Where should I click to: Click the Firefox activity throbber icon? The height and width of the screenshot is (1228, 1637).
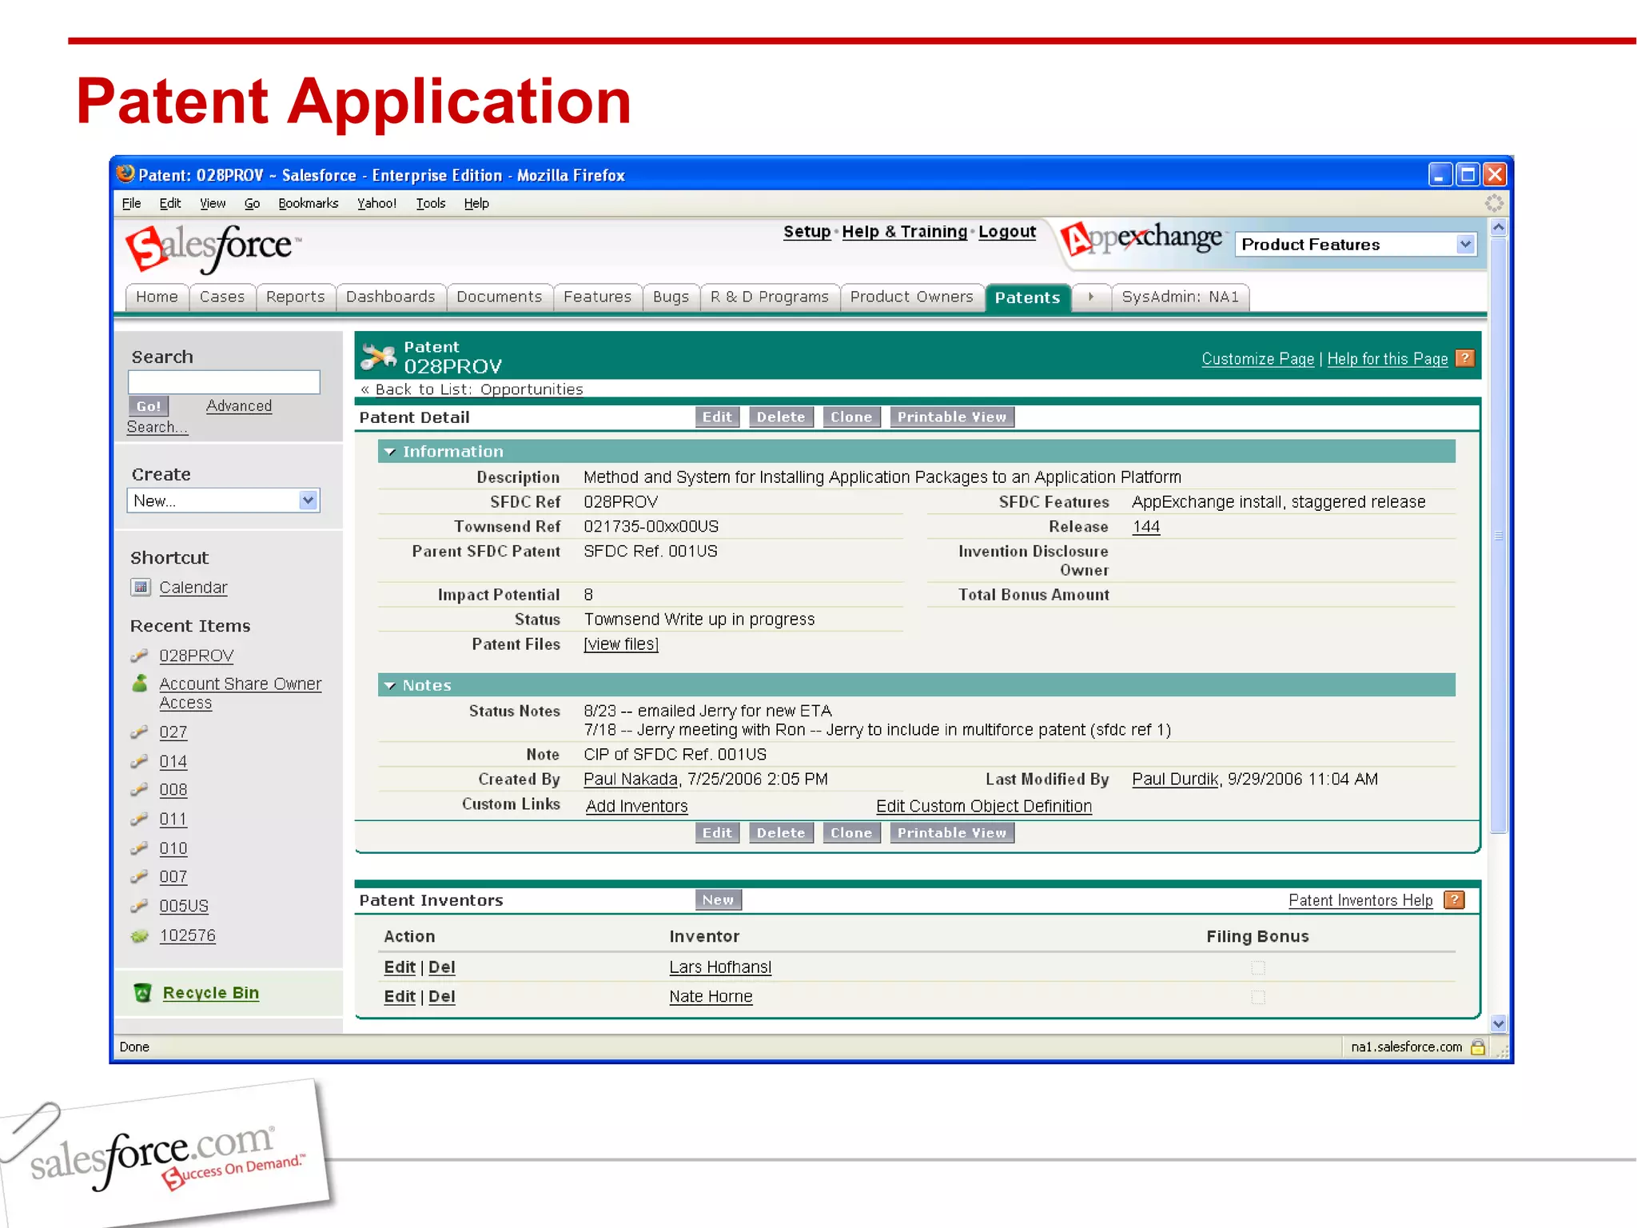(x=1494, y=203)
